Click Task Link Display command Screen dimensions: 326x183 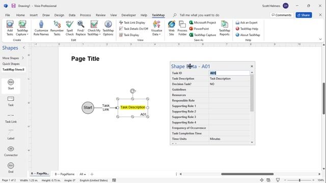tap(132, 22)
